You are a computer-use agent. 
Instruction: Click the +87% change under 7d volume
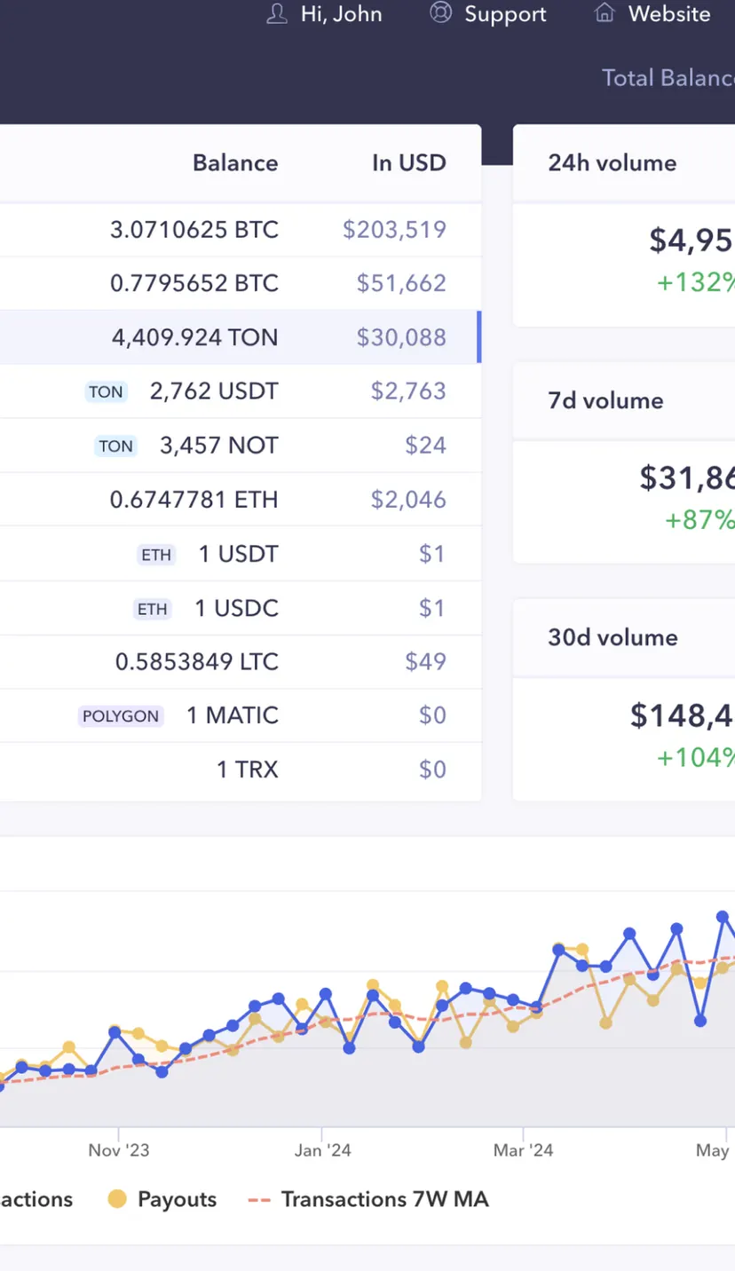(700, 519)
